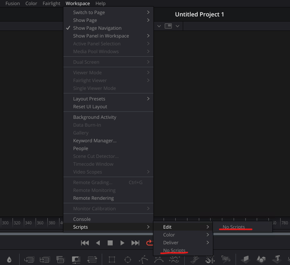Click the viewer layout icon in top bar
The width and height of the screenshot is (290, 265).
click(168, 26)
